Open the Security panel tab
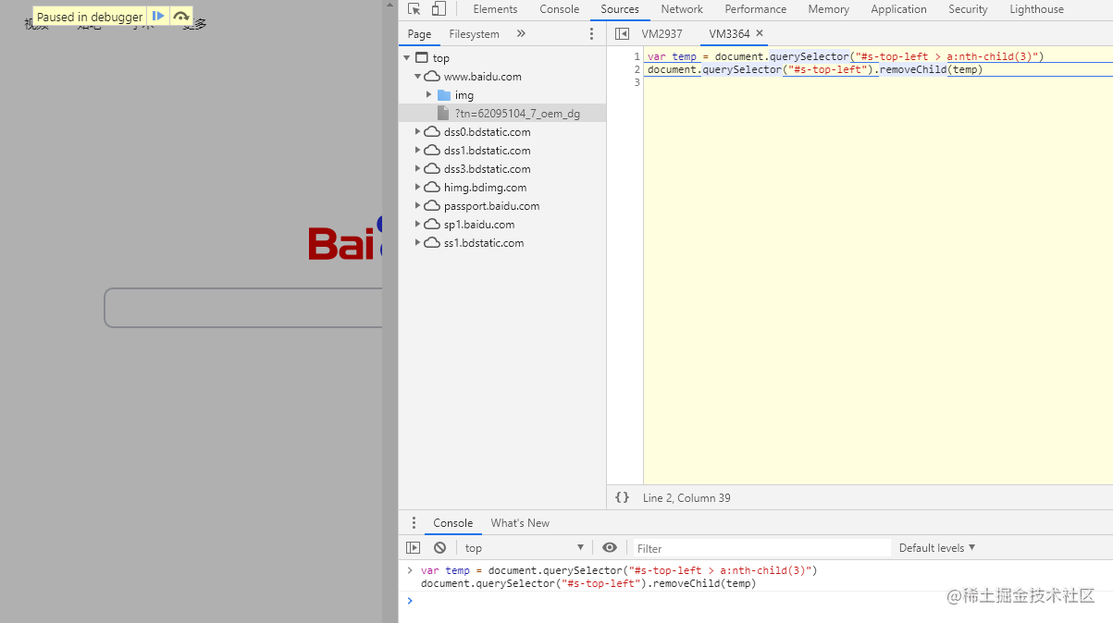1113x623 pixels. pyautogui.click(x=968, y=9)
